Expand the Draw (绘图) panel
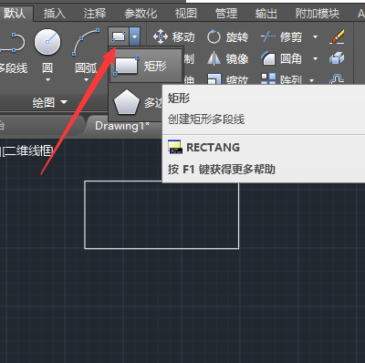This screenshot has height=363, width=365. [x=49, y=102]
